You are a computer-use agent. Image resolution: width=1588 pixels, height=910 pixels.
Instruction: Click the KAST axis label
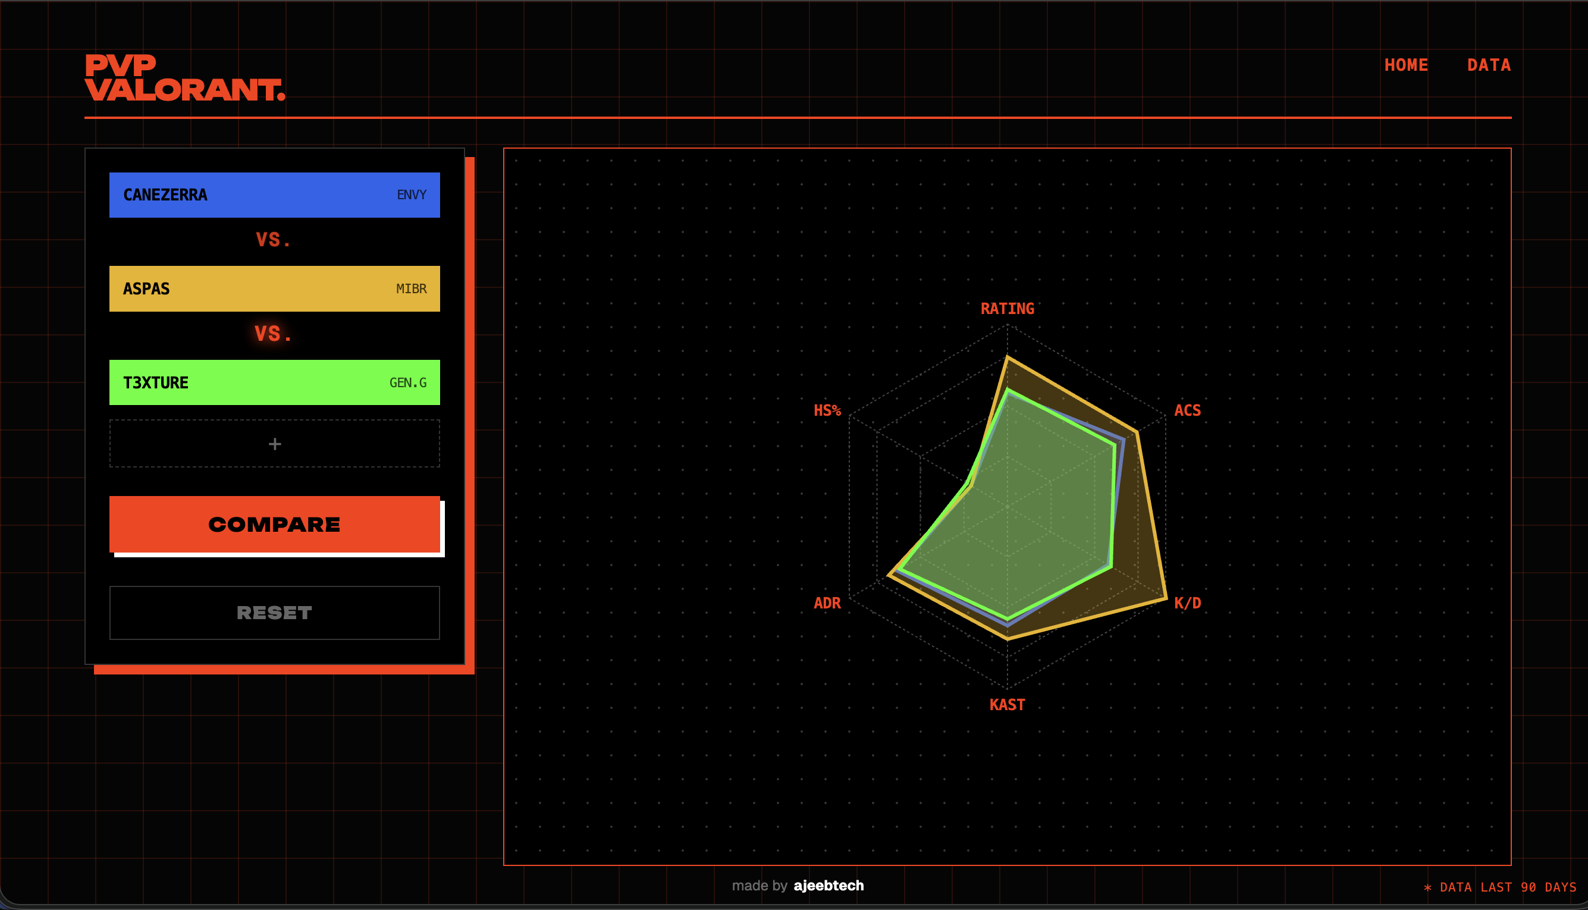pyautogui.click(x=1007, y=705)
